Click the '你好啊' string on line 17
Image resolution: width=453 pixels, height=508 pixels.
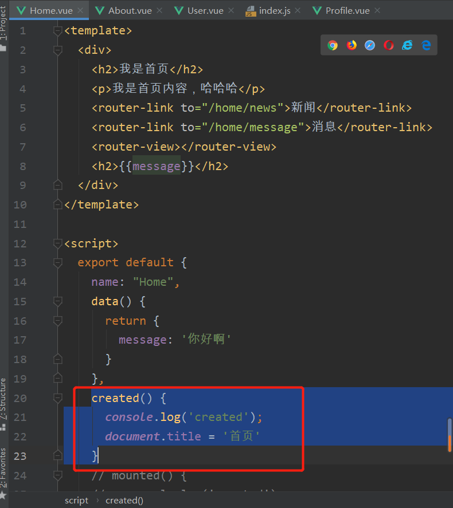coord(206,339)
